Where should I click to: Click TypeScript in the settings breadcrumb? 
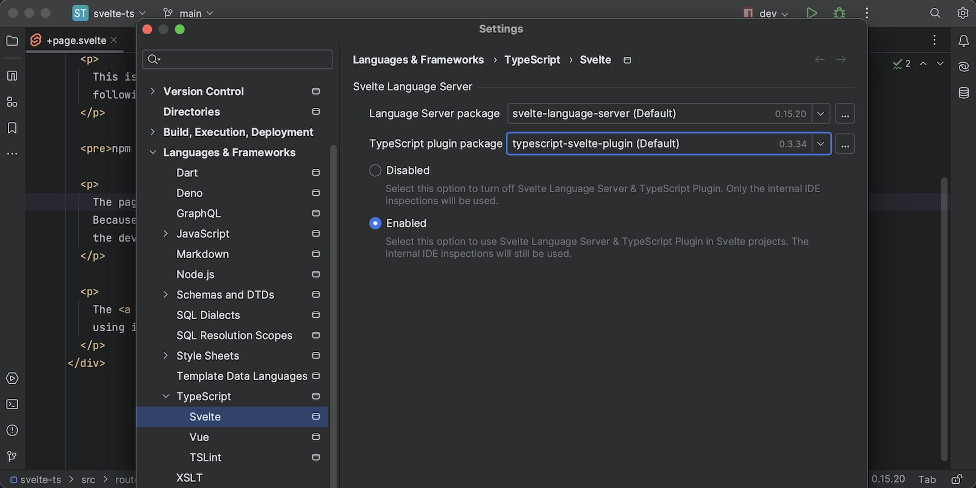coord(532,60)
